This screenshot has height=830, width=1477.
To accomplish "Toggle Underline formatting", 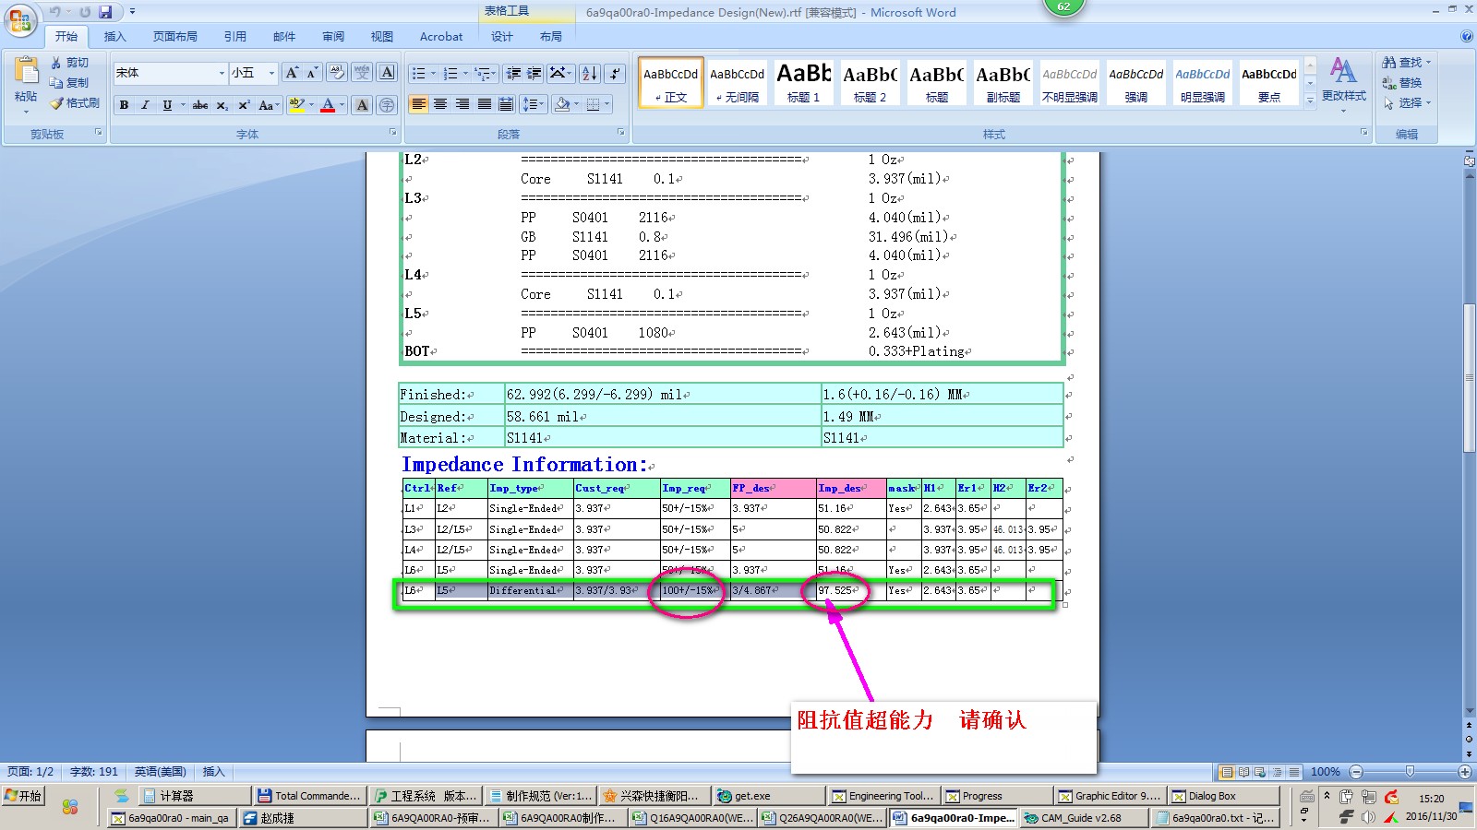I will [x=167, y=105].
